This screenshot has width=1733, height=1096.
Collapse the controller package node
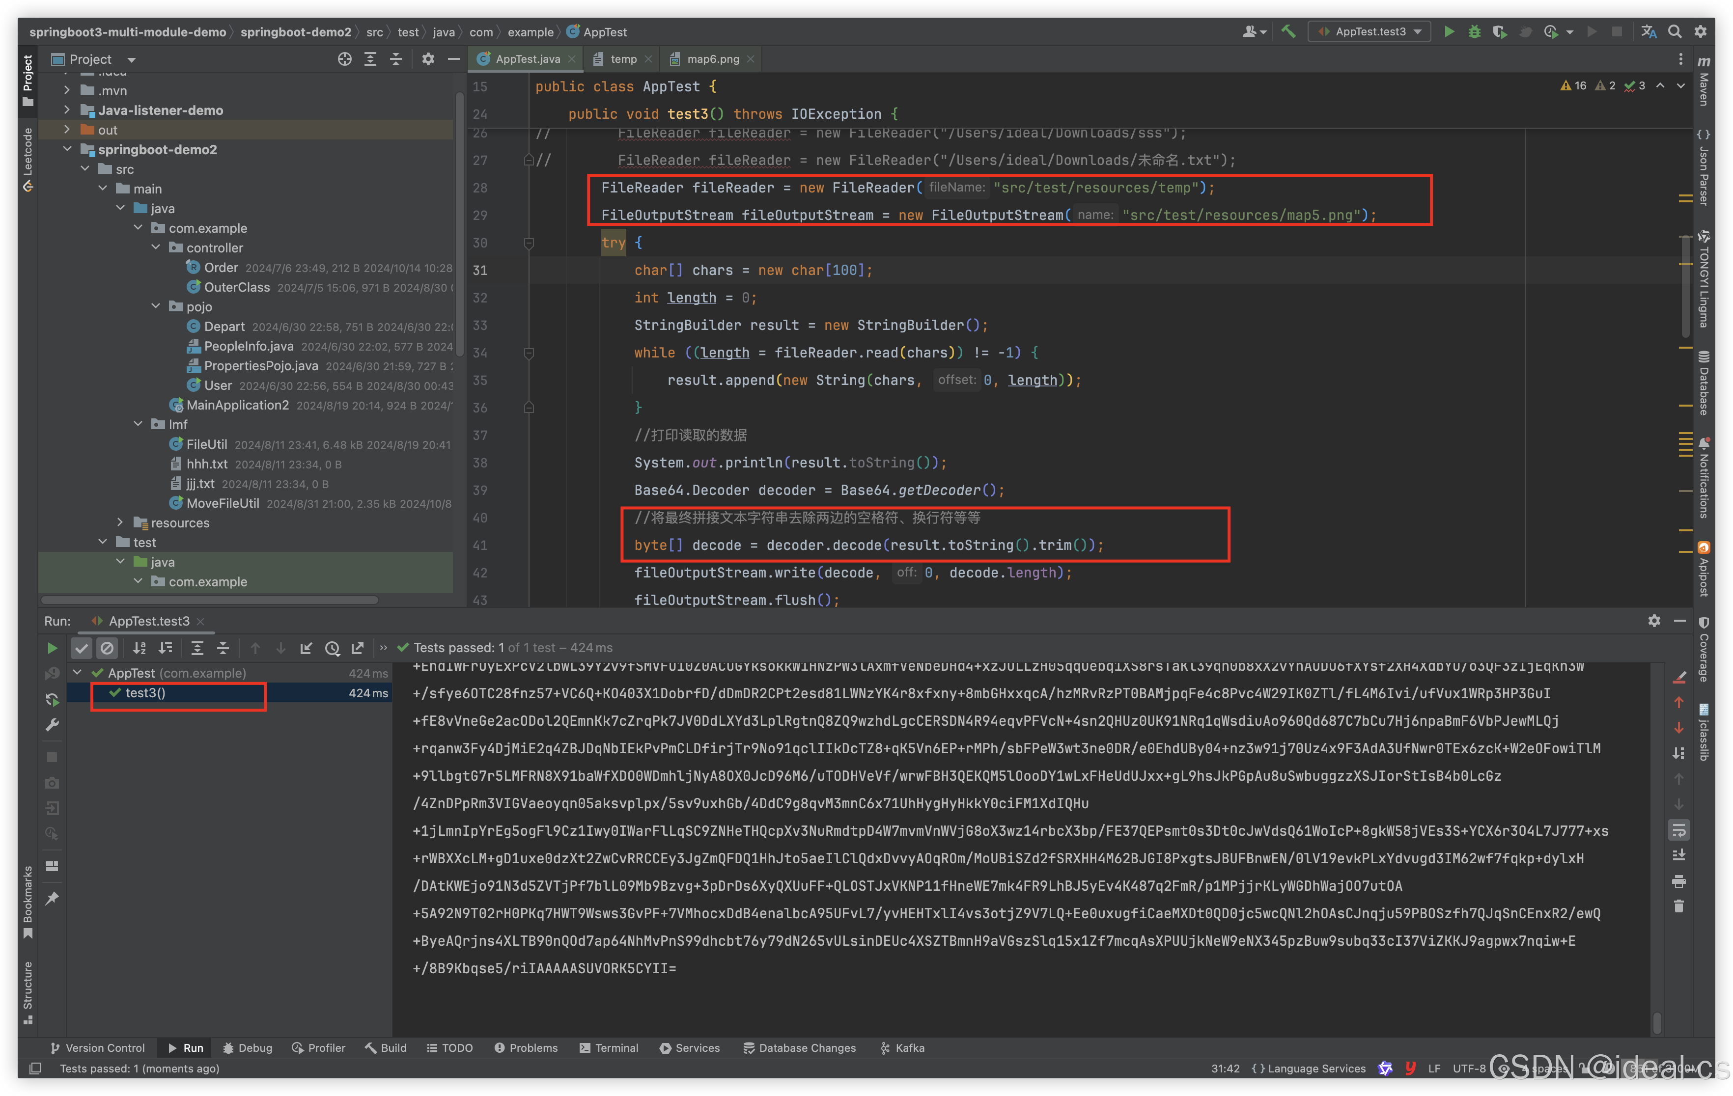155,247
